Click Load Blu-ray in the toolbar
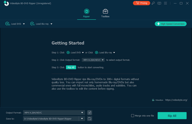The image size is (192, 124). (x=39, y=24)
